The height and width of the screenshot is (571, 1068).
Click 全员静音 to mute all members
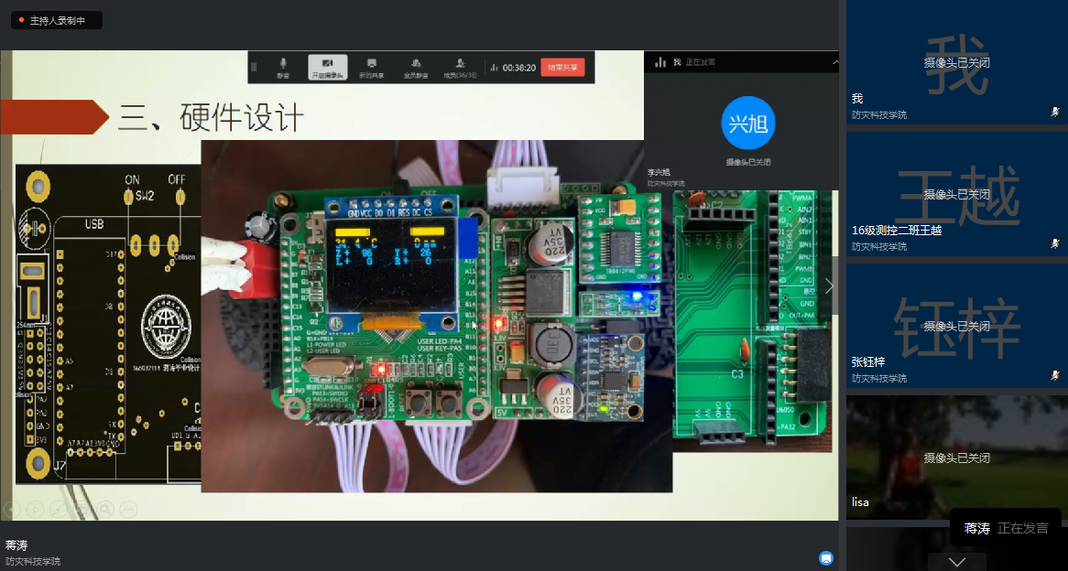click(416, 67)
